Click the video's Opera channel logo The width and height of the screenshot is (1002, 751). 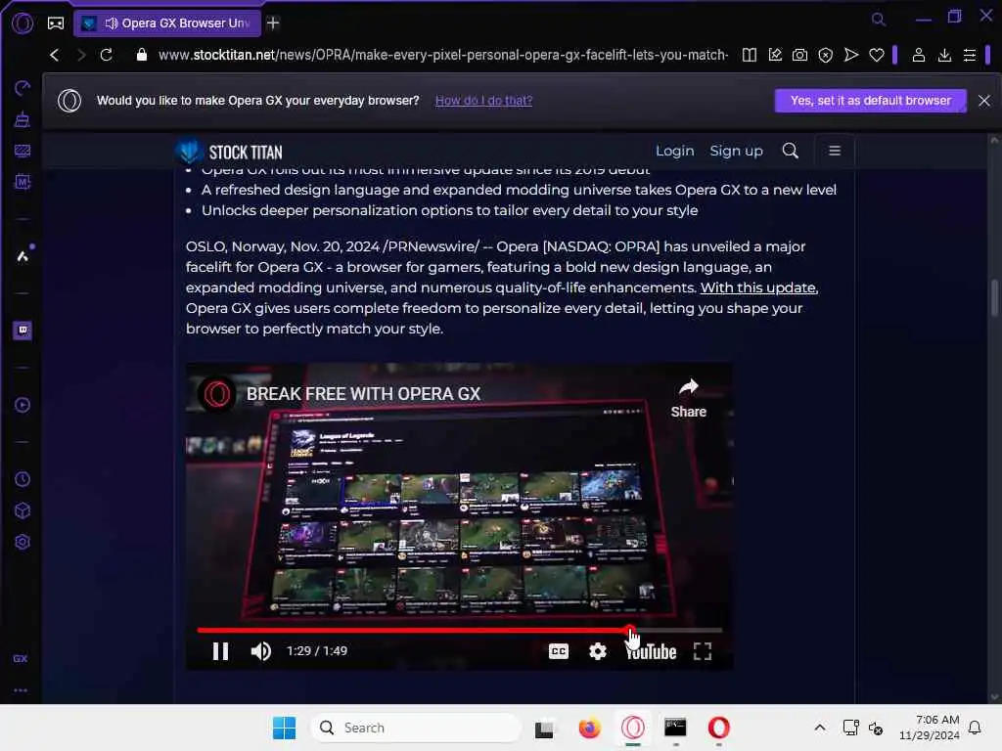pyautogui.click(x=217, y=394)
